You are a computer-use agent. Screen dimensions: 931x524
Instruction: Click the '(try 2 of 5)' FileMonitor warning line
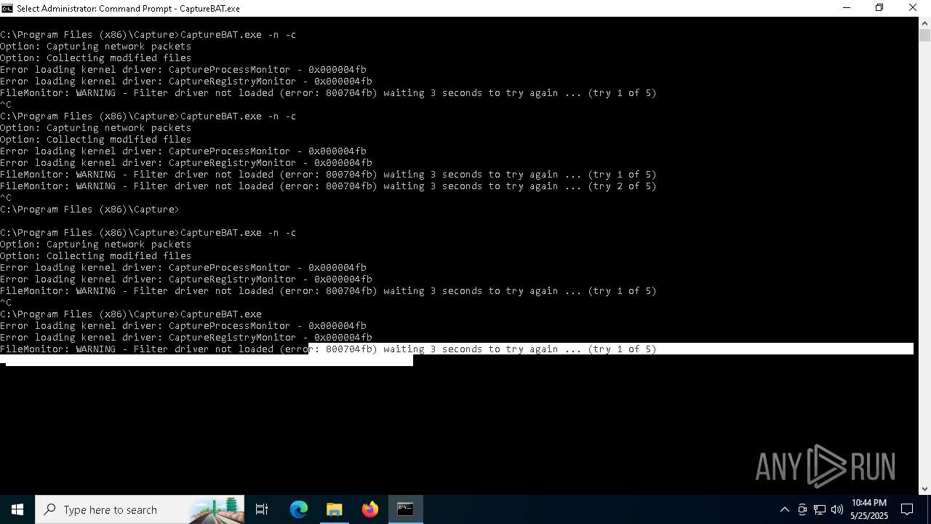328,186
